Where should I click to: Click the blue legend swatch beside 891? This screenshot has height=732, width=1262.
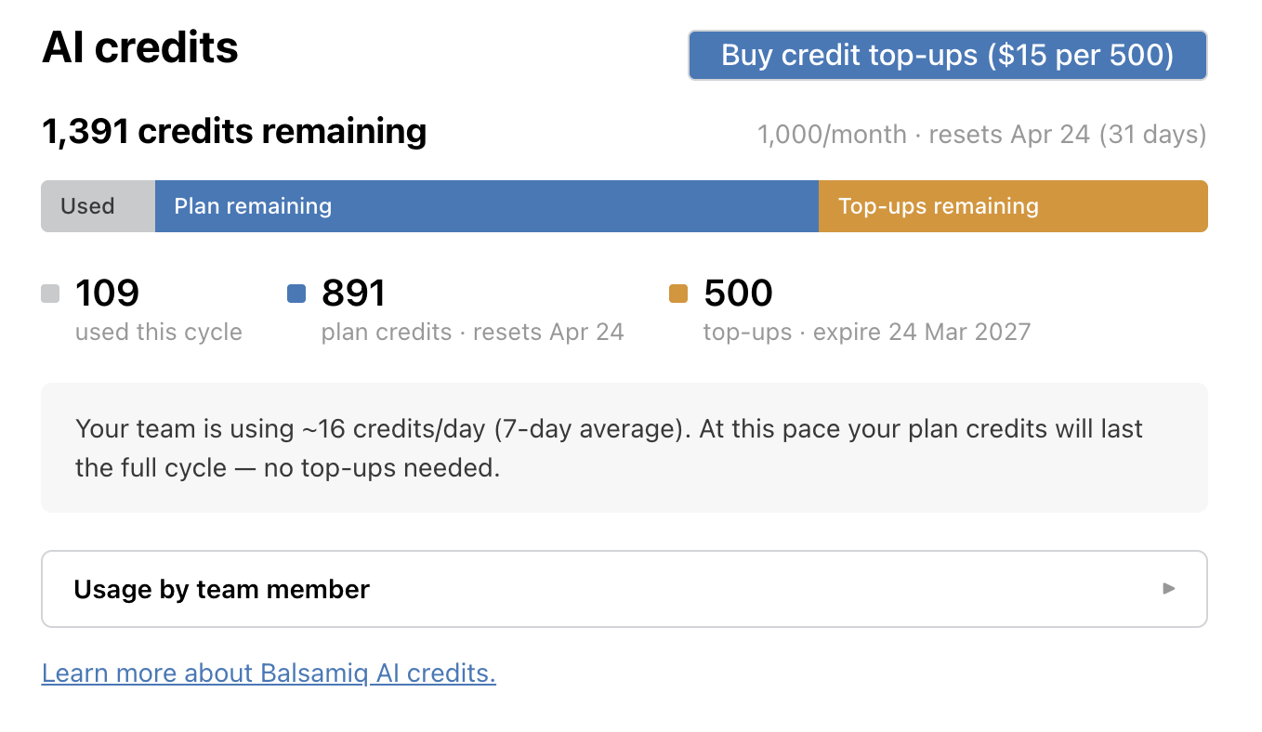[x=296, y=294]
